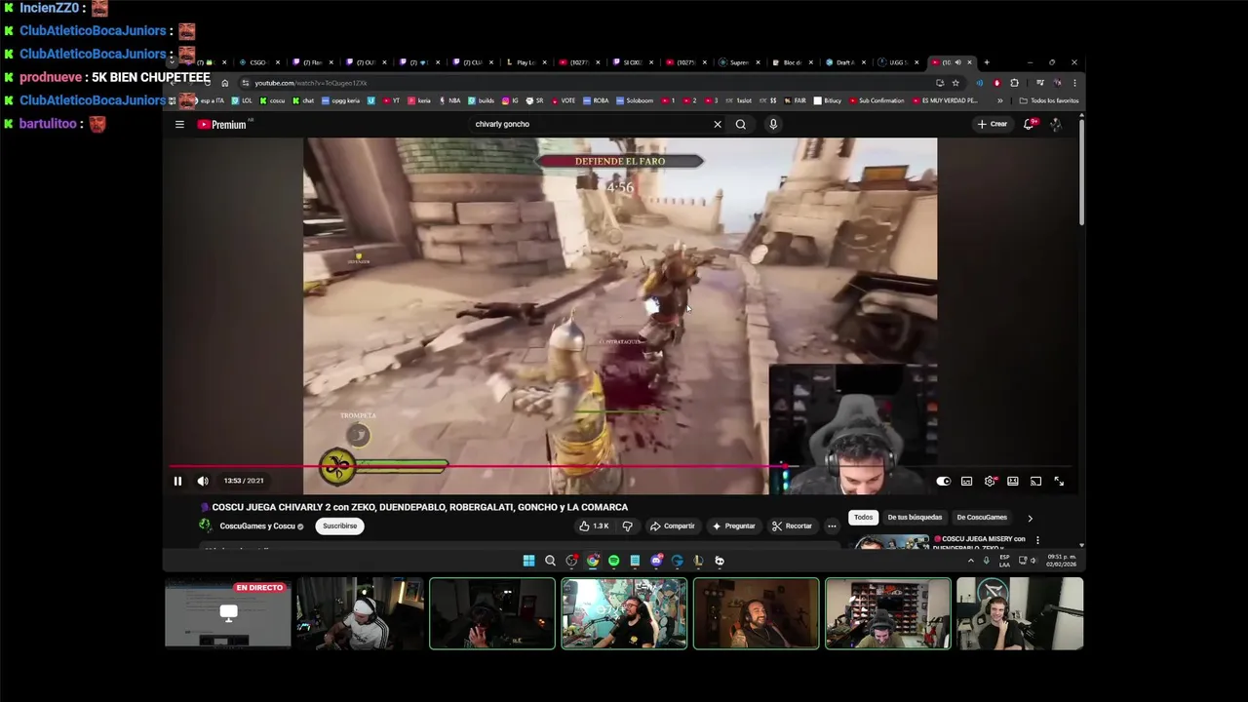Open Windows taskbar search
This screenshot has width=1248, height=702.
(x=550, y=561)
